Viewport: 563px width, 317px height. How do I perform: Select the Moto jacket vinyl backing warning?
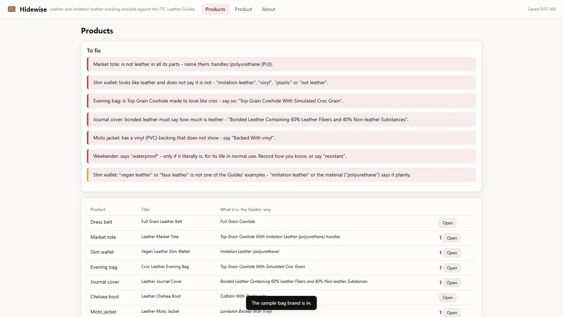click(x=281, y=138)
